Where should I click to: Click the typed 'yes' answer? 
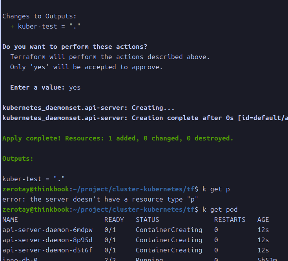(x=75, y=87)
